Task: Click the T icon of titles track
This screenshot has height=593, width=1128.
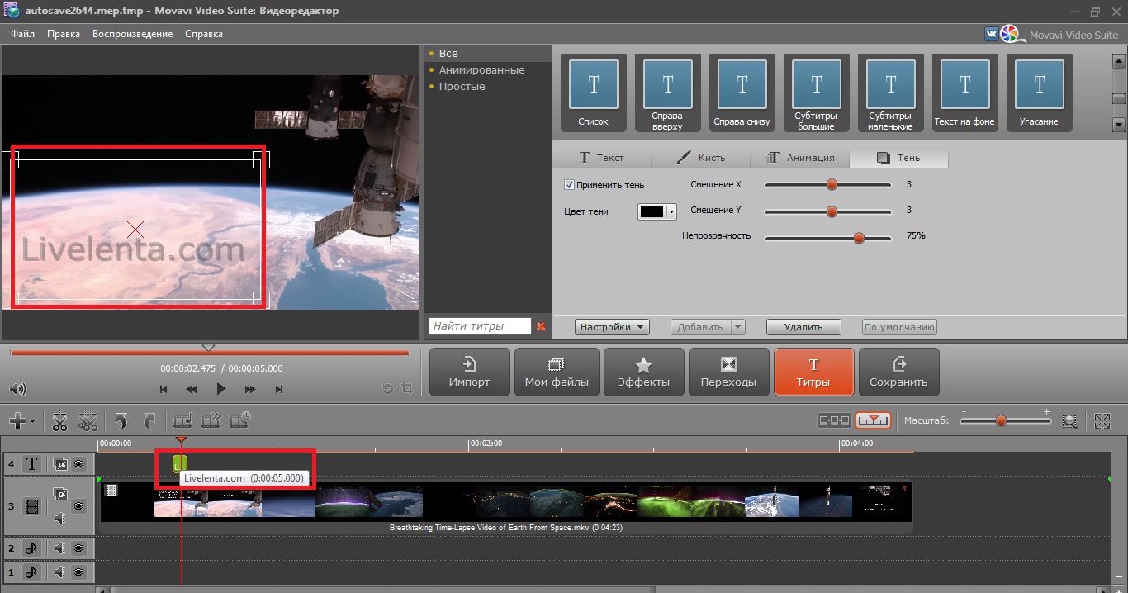Action: coord(31,464)
